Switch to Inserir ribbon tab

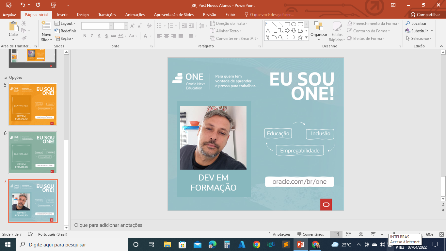point(62,15)
